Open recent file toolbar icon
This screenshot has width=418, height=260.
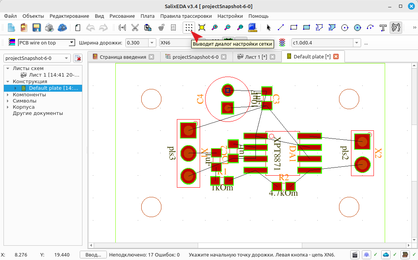24,27
